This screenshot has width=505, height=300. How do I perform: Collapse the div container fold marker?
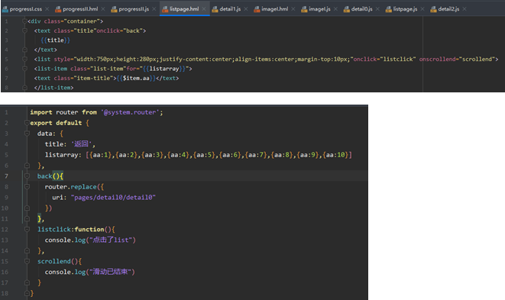click(24, 21)
